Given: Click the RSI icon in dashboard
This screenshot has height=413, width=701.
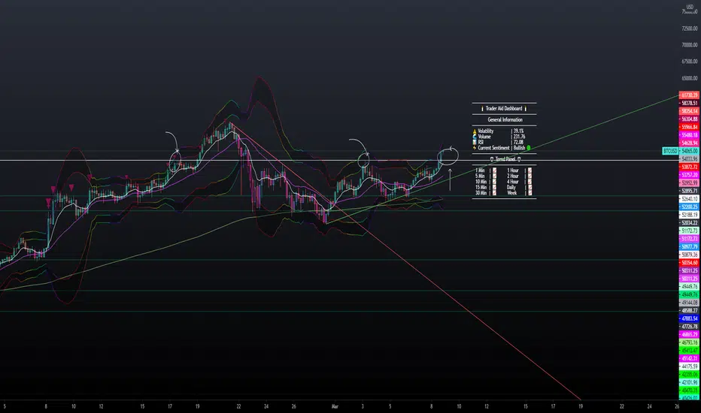Looking at the screenshot, I should point(475,142).
